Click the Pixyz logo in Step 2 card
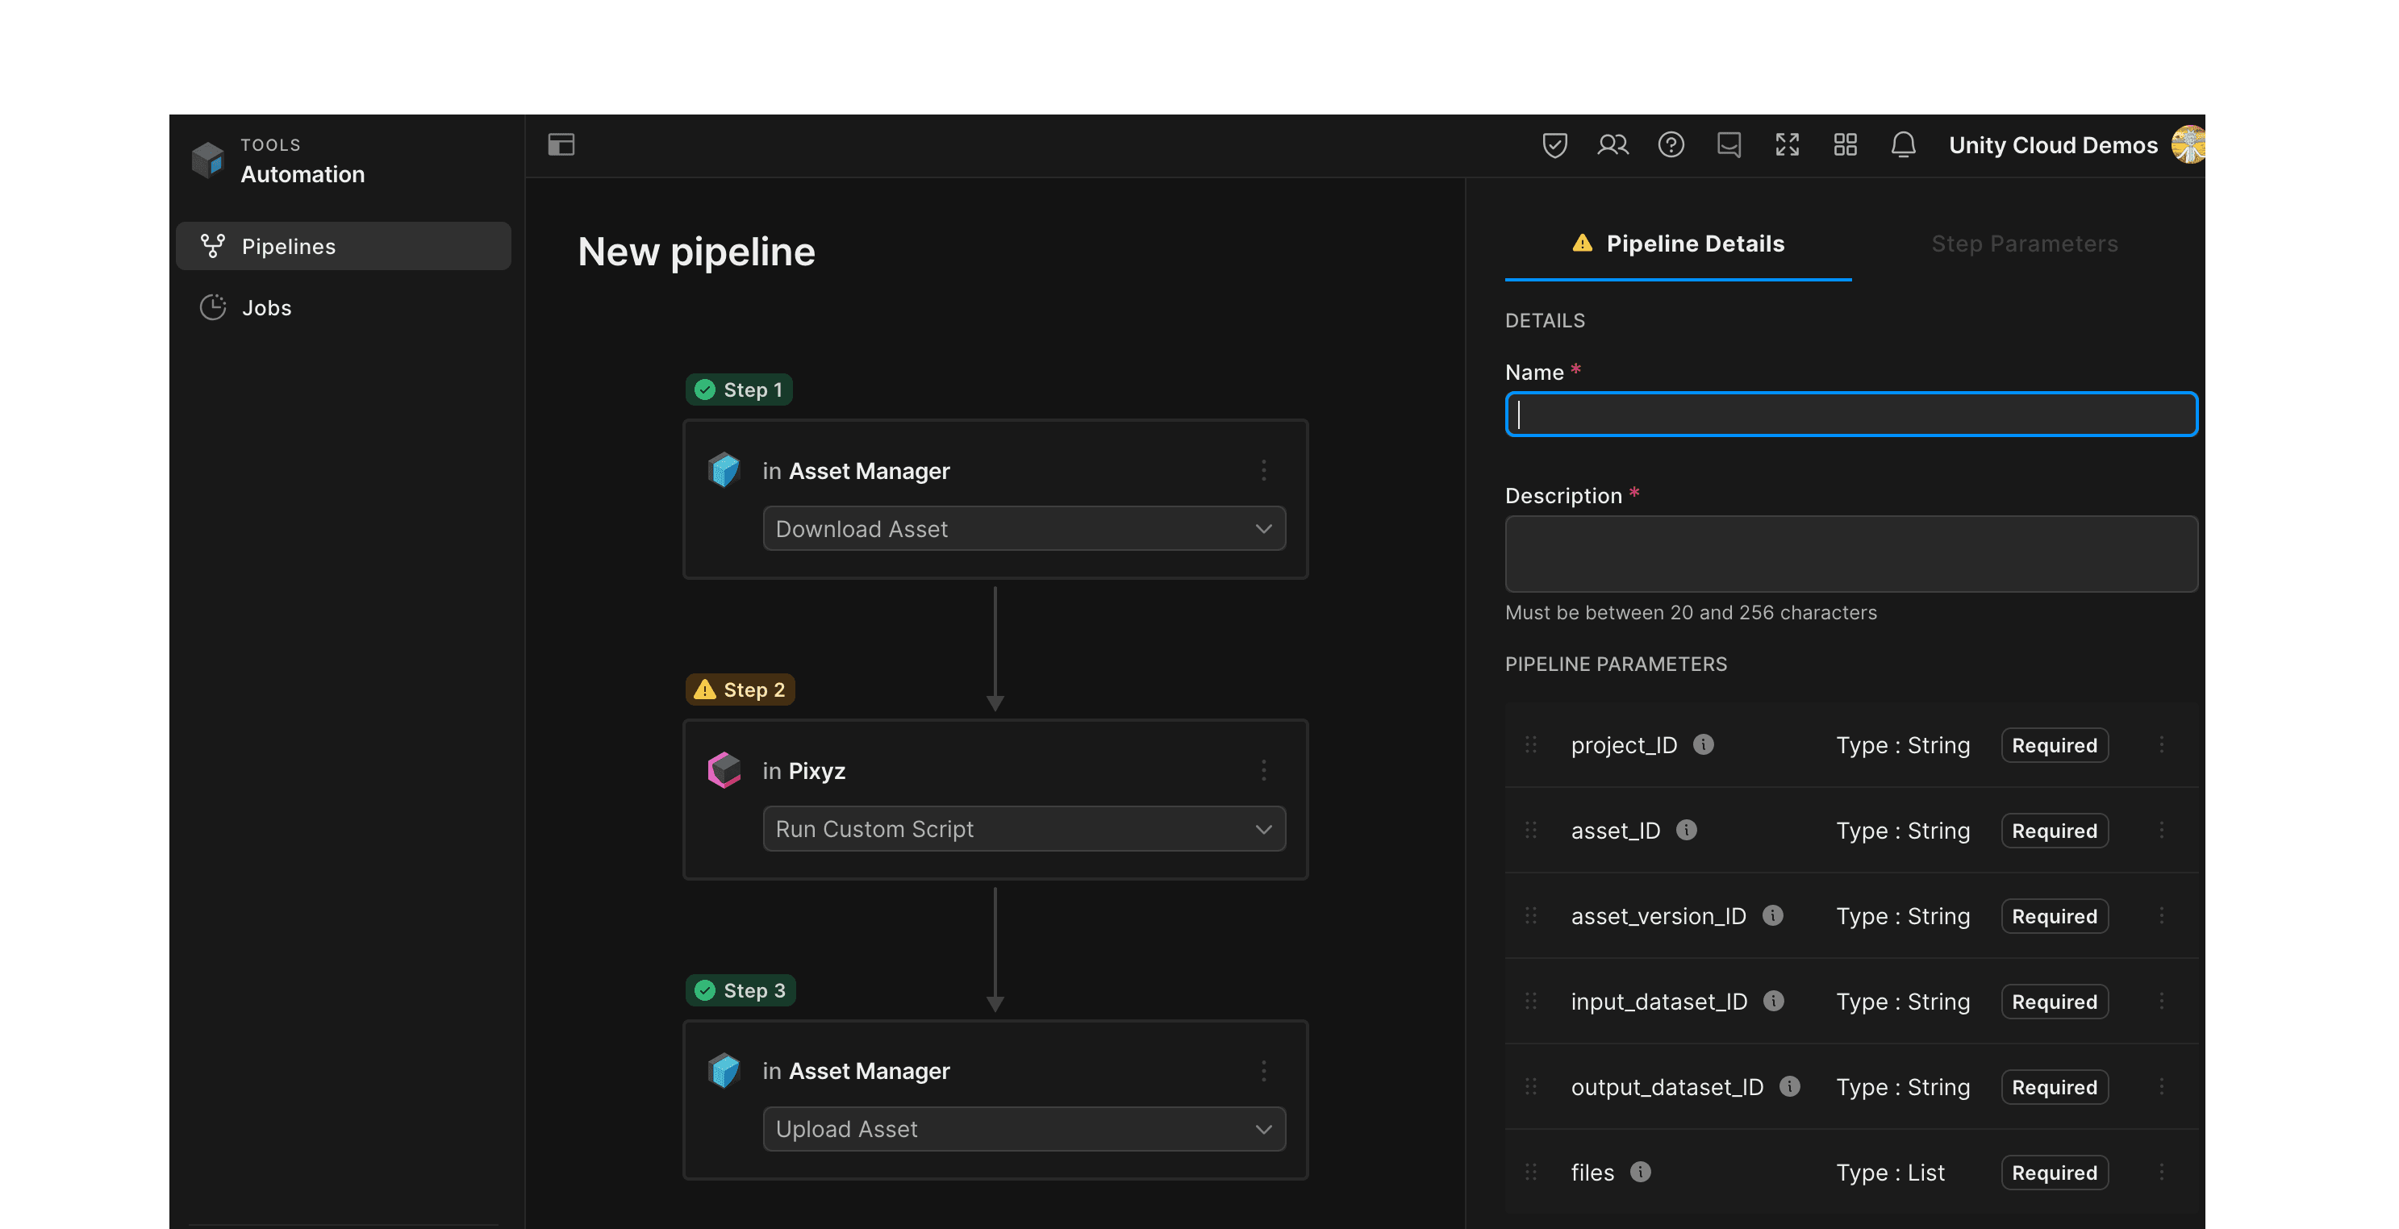The height and width of the screenshot is (1229, 2399). click(x=724, y=770)
